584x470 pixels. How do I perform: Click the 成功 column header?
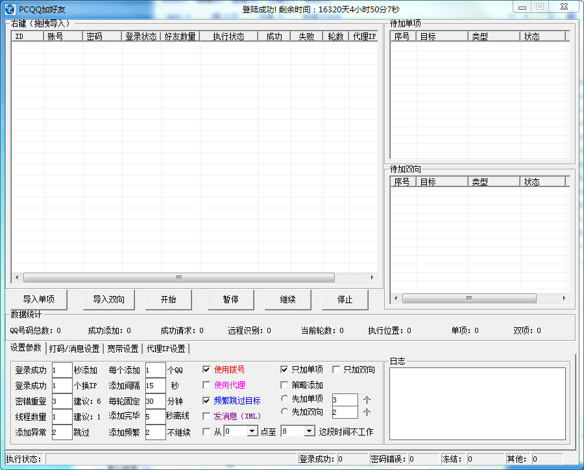[274, 36]
